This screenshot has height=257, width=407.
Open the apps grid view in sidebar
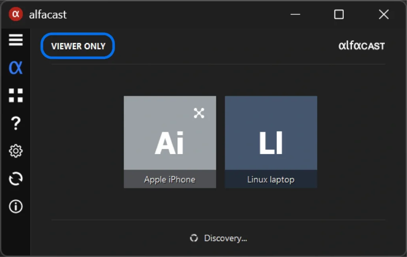tap(16, 95)
